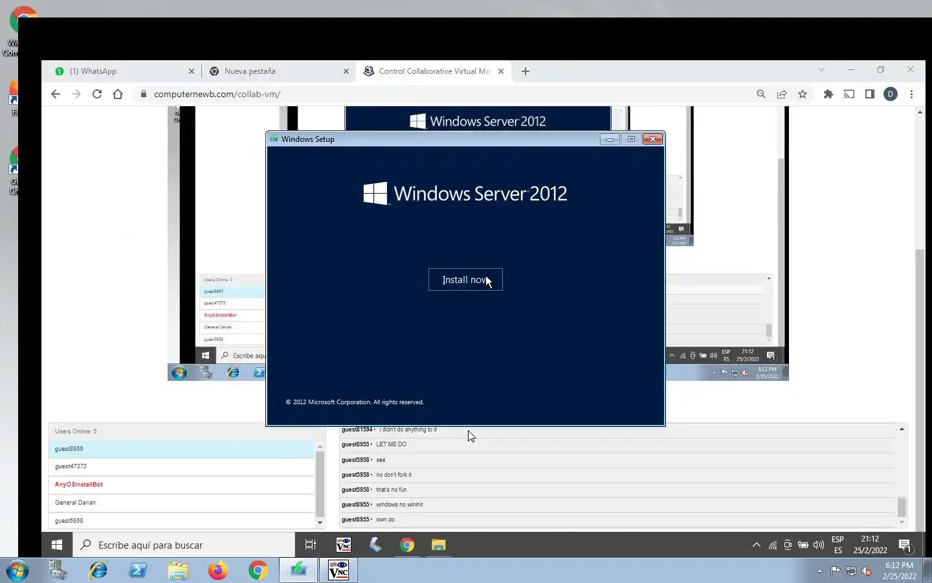The image size is (932, 583).
Task: Click the "that's no fun" chat message
Action: tap(392, 490)
